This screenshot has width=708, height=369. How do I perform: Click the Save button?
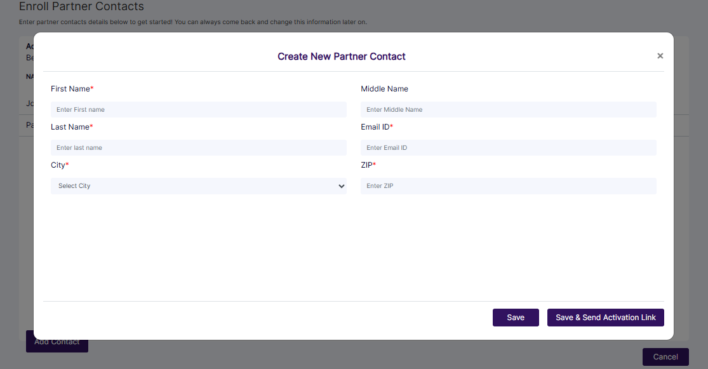tap(516, 317)
